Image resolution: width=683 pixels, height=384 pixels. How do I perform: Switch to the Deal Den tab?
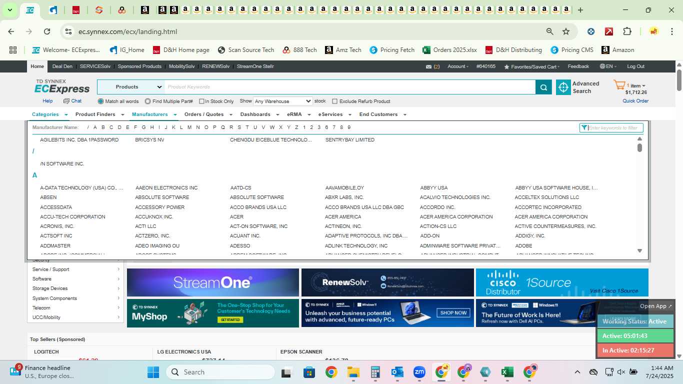[62, 66]
